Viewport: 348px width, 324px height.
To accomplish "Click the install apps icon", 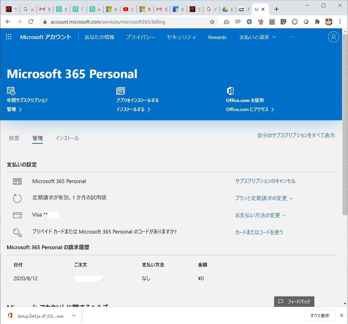I will point(120,91).
